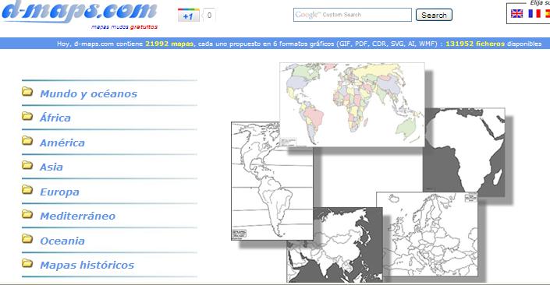This screenshot has height=285, width=550.
Task: Click the Europe outline map thumbnail
Action: 427,234
